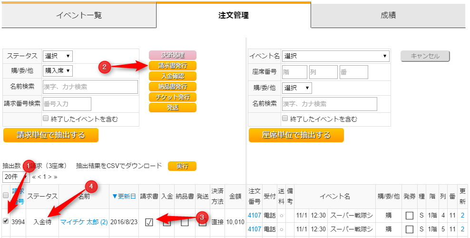Image resolution: width=470 pixels, height=238 pixels.
Task: Expand the イベント名 select box
Action: click(x=336, y=56)
